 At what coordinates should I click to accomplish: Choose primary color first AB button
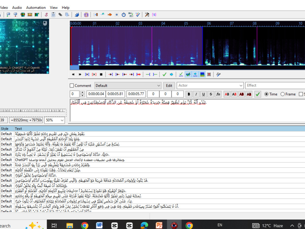[x=227, y=94]
